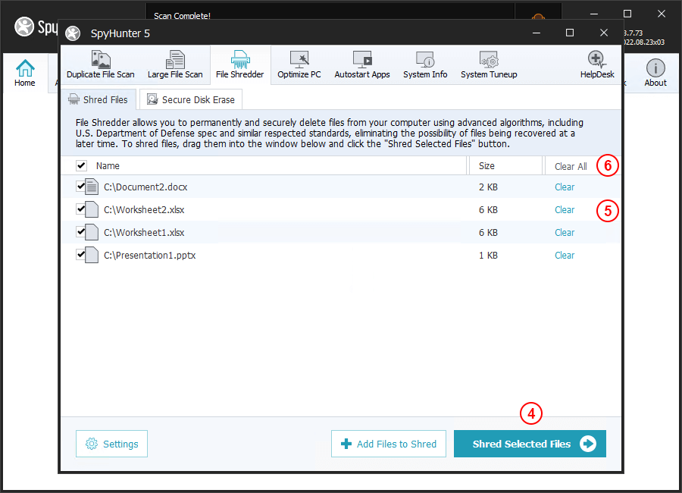The height and width of the screenshot is (493, 682).
Task: Toggle the select-all checkbox beside Name
Action: [x=81, y=165]
